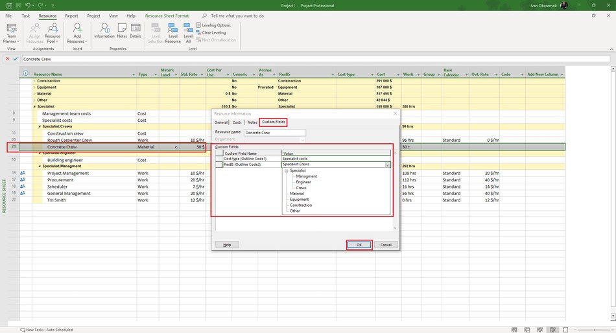Select Equipment in the ResBS dropdown tree
Screen dimensions: 616x333
pos(300,200)
